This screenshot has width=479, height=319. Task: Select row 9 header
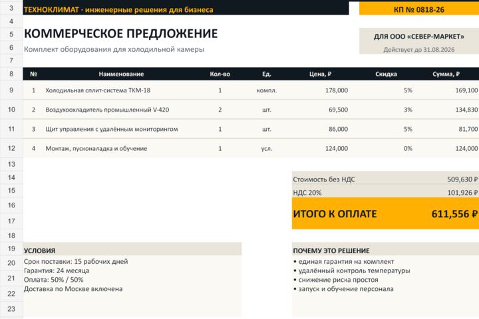11,90
